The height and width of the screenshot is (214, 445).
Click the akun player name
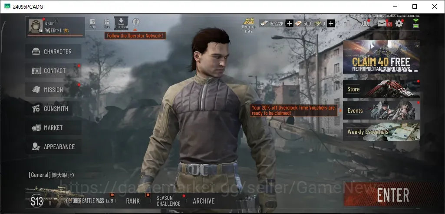pos(51,23)
